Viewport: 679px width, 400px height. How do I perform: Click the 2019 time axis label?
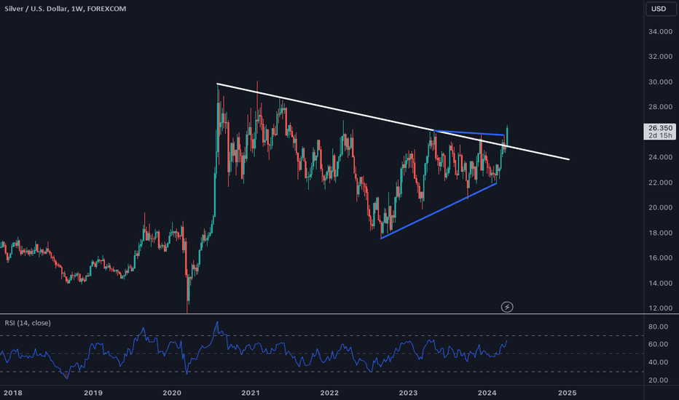[93, 393]
